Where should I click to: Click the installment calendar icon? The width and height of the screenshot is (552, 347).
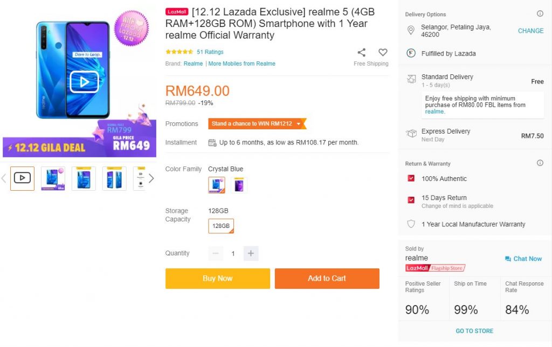[212, 143]
